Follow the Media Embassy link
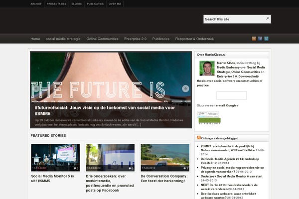Image resolution: width=299 pixels, height=199 pixels. point(228,68)
